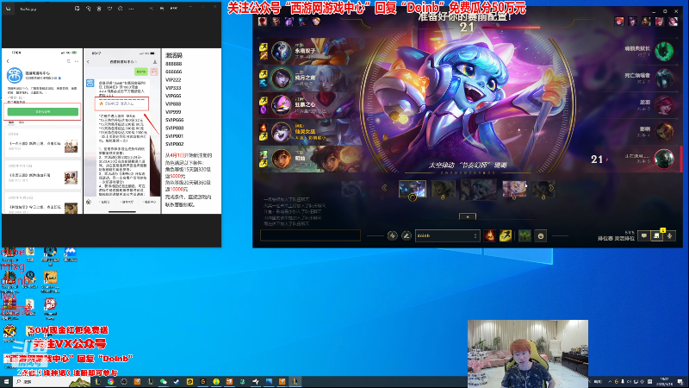Rotate the image in Photos viewer

tap(88, 9)
